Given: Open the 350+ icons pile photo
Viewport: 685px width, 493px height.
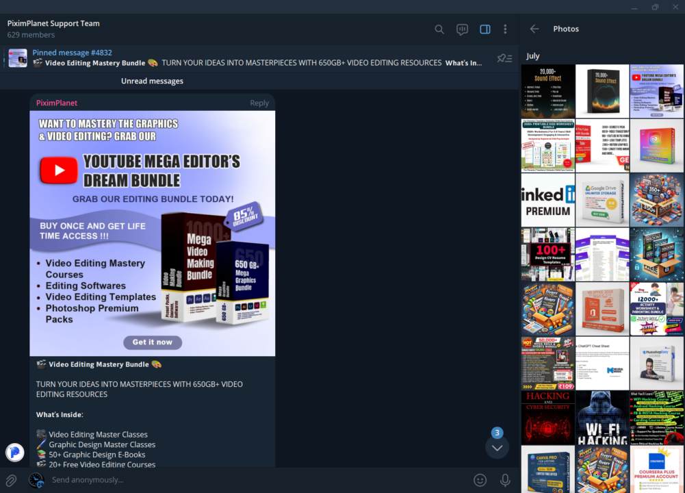Looking at the screenshot, I should 657,200.
